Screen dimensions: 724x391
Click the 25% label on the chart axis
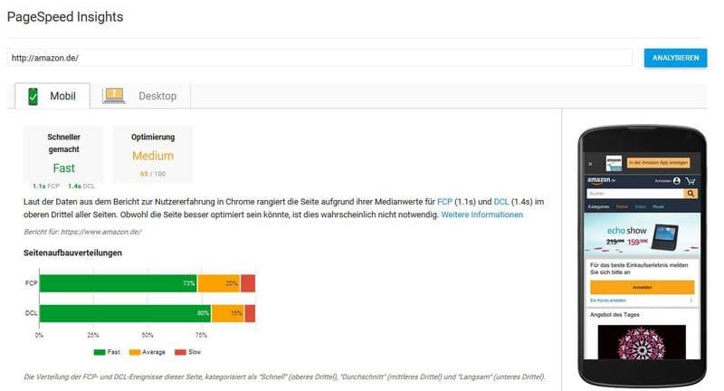coord(93,335)
